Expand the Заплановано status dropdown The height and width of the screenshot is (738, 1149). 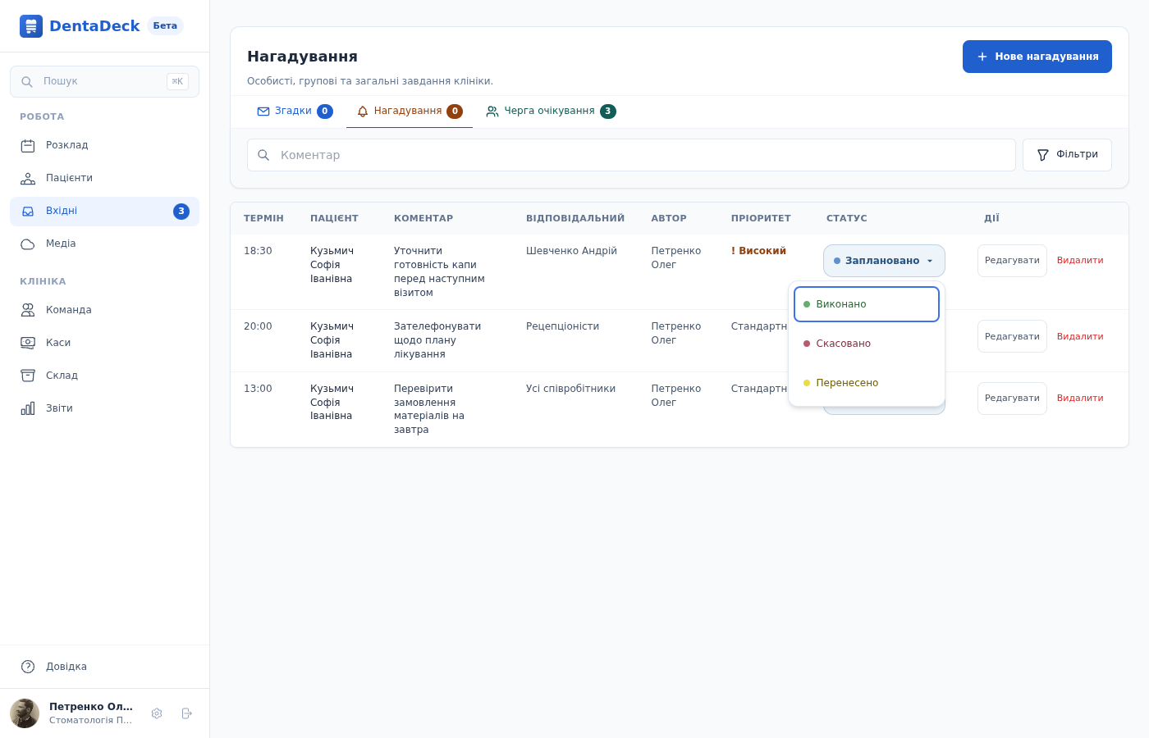point(884,261)
